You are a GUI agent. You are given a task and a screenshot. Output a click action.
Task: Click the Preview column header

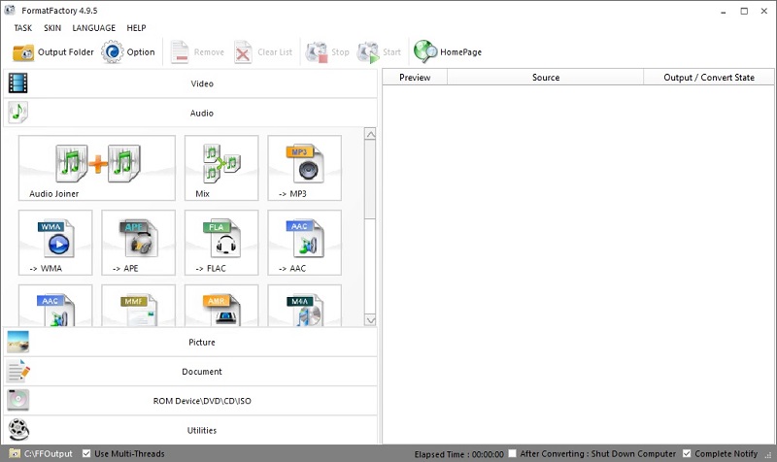click(x=415, y=78)
